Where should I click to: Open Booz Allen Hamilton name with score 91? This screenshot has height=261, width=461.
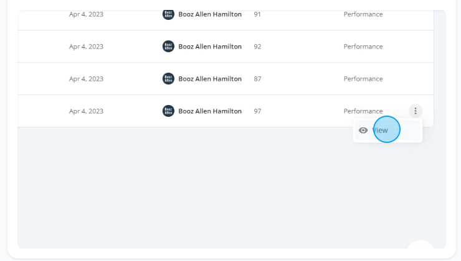[x=210, y=14]
